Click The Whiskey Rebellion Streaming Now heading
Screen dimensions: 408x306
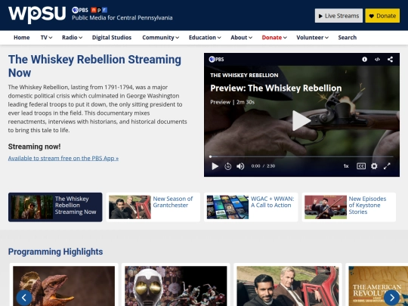(x=94, y=66)
